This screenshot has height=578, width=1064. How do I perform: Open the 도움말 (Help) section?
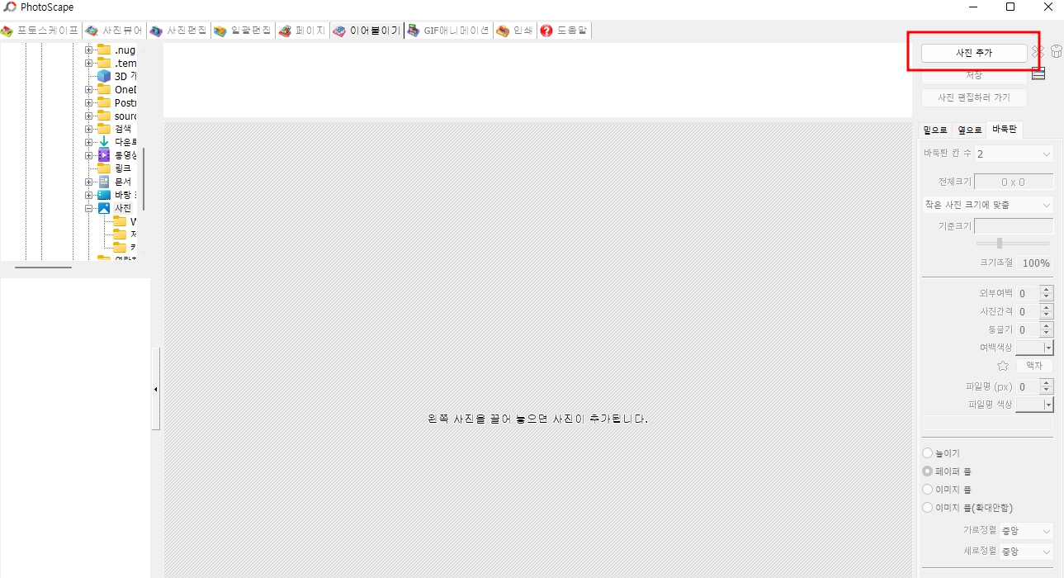565,30
